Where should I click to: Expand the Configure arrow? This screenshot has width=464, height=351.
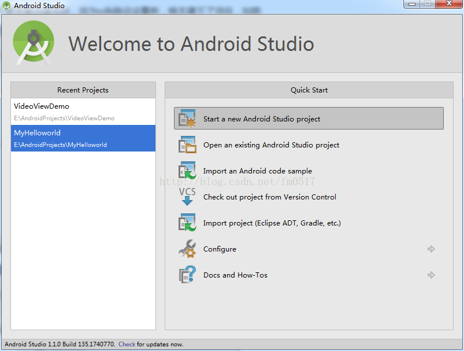click(431, 249)
